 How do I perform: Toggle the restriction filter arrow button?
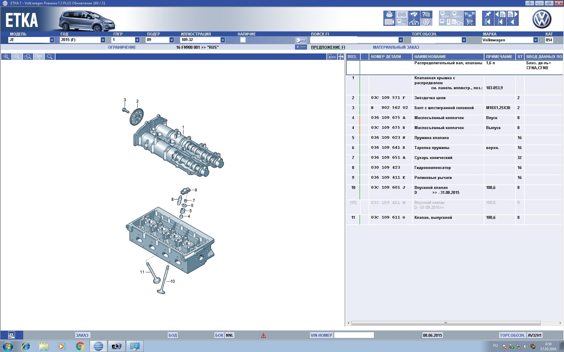(x=301, y=47)
